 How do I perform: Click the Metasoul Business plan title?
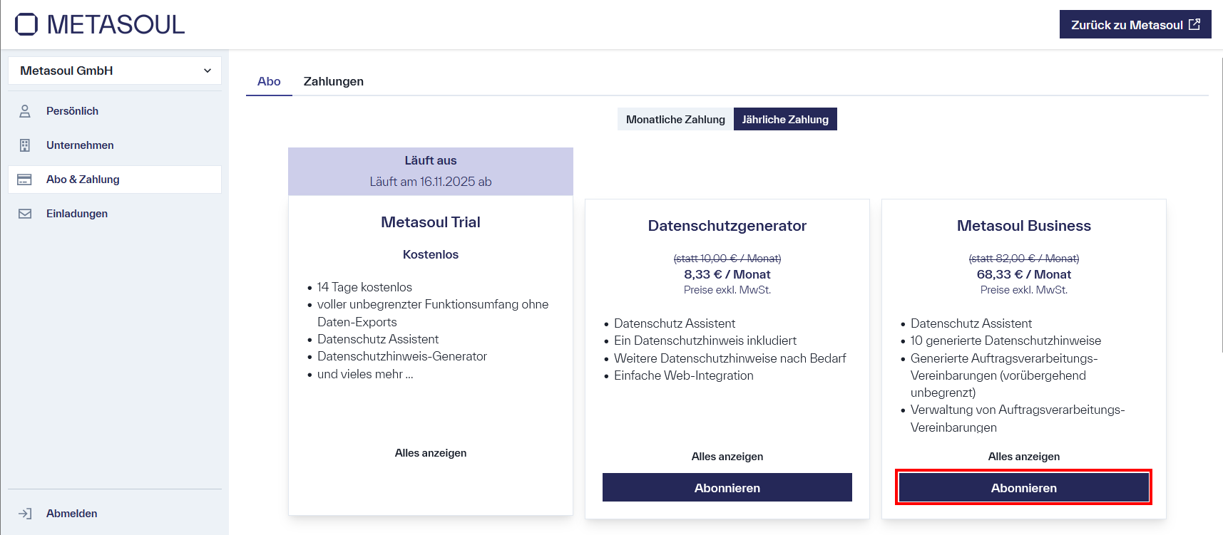1024,226
